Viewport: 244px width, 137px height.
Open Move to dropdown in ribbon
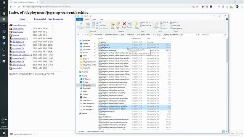(112, 28)
